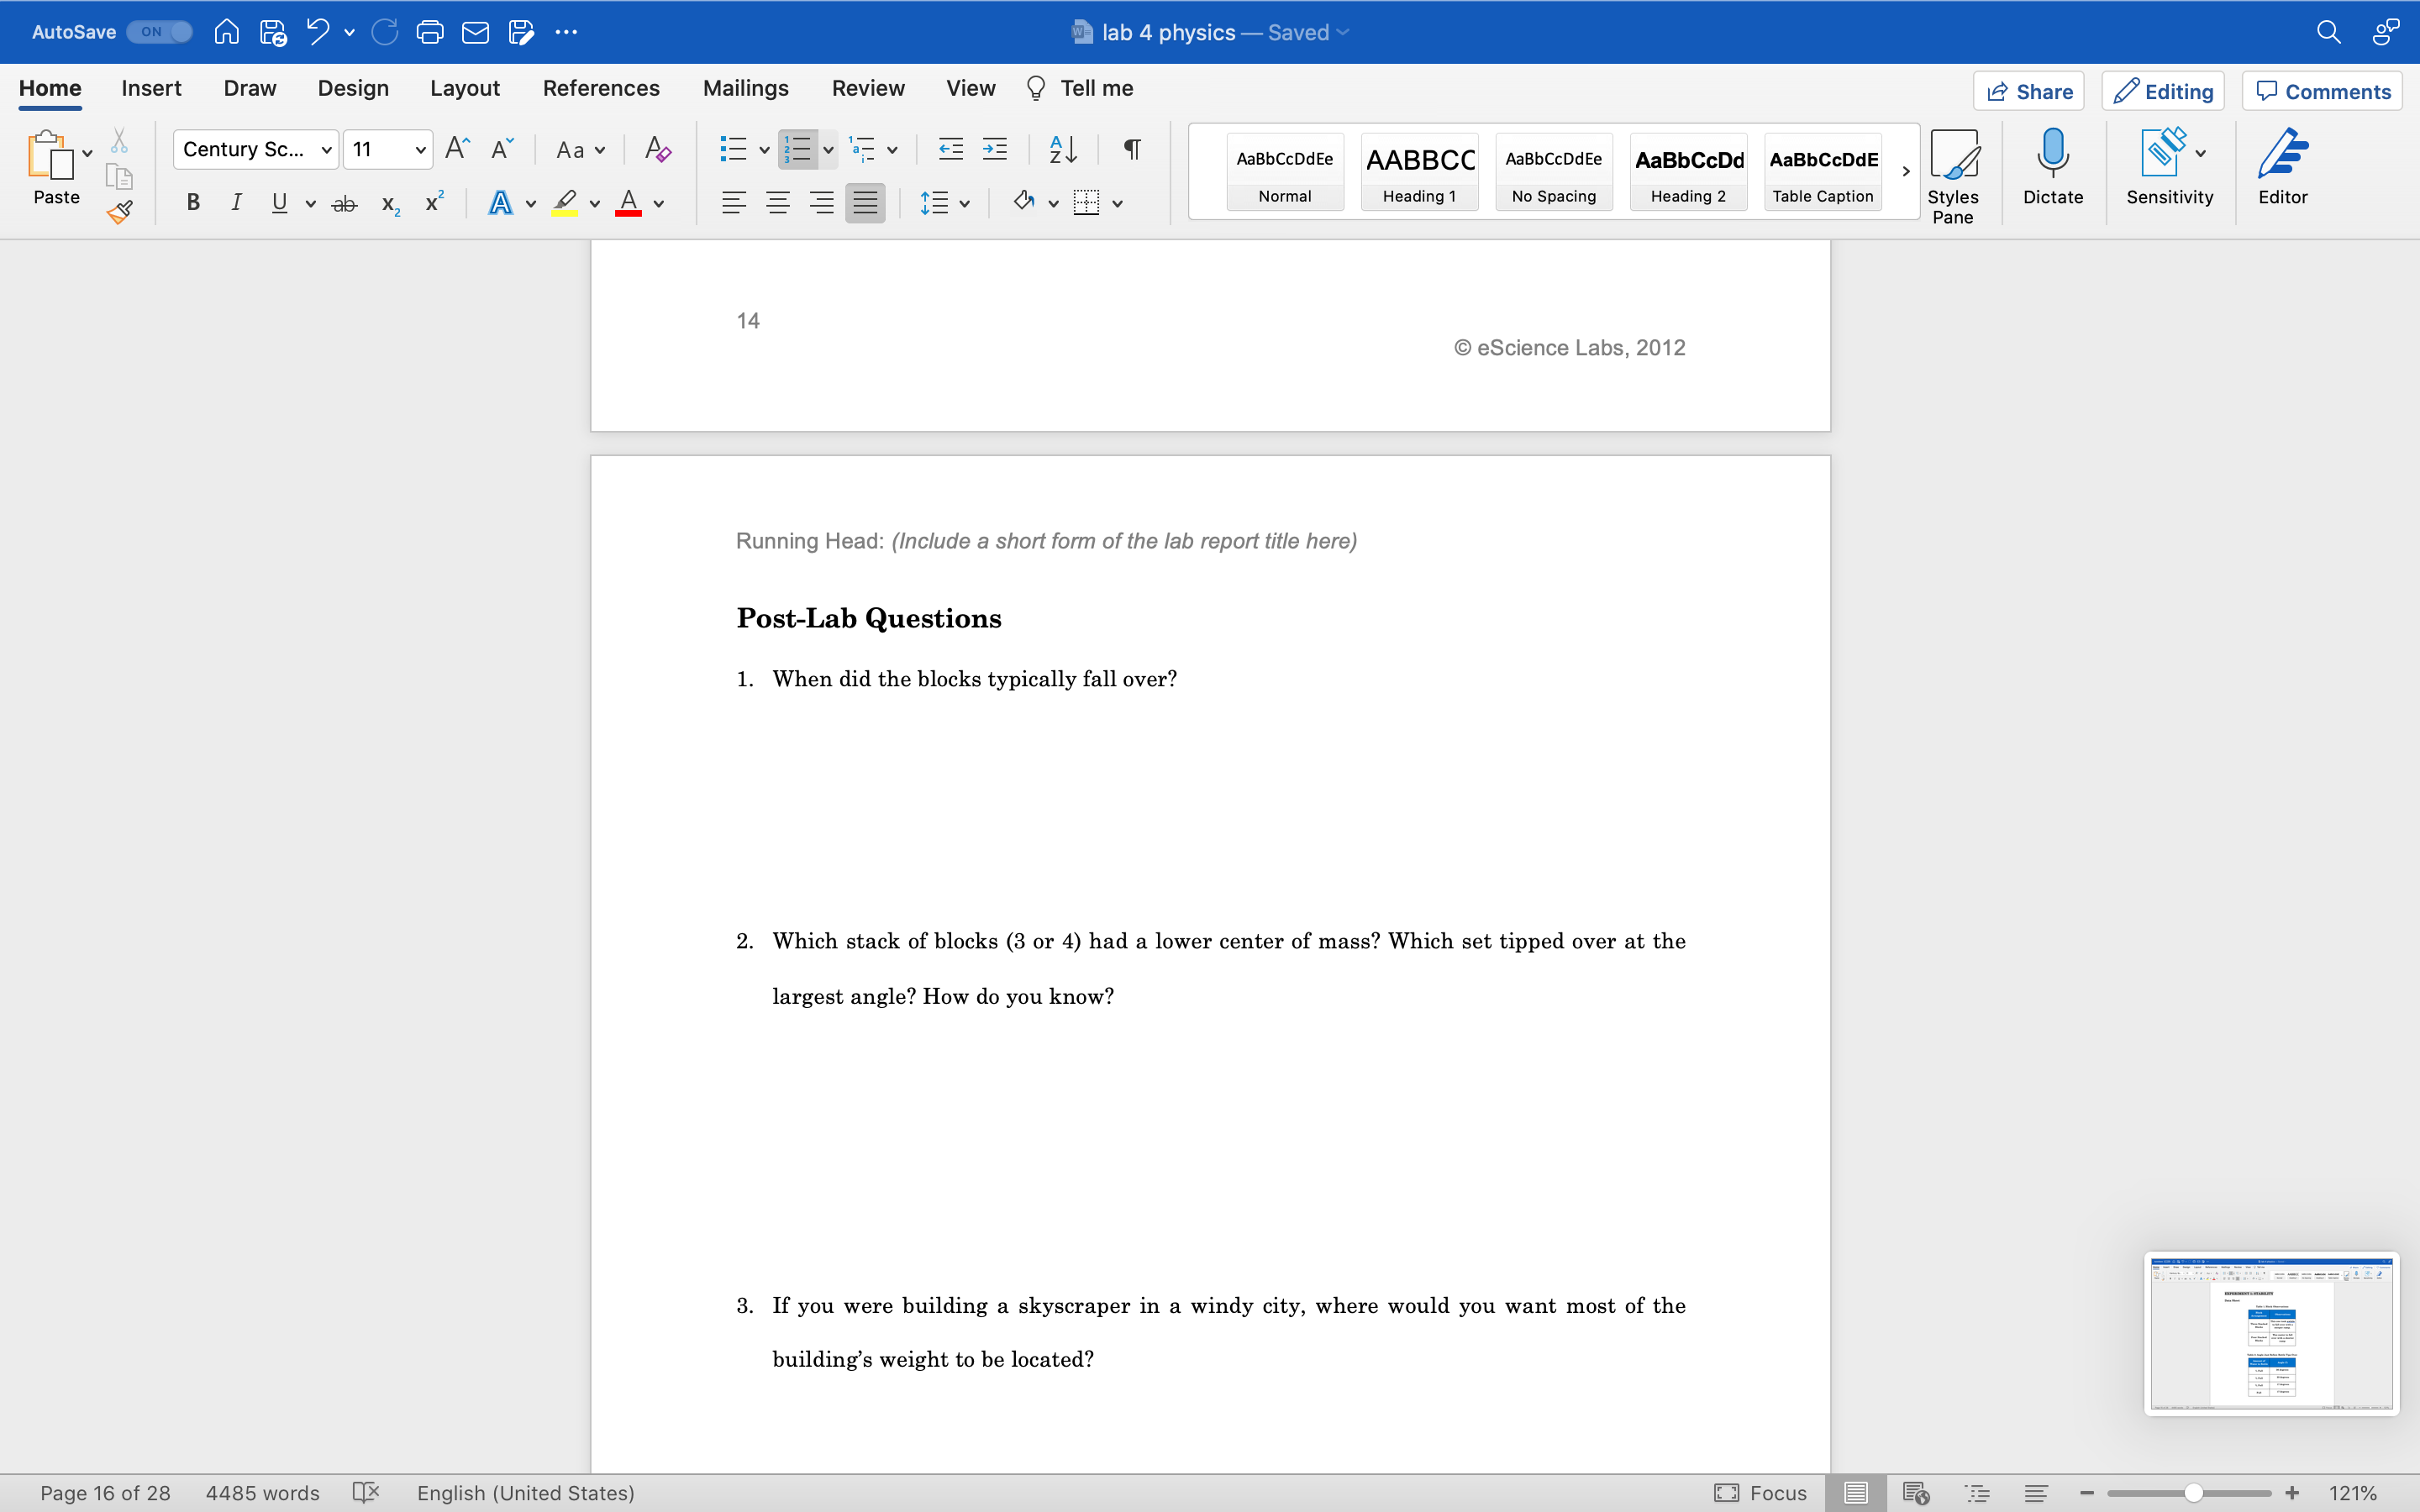The height and width of the screenshot is (1512, 2420).
Task: Select the strikethrough icon
Action: 344,203
